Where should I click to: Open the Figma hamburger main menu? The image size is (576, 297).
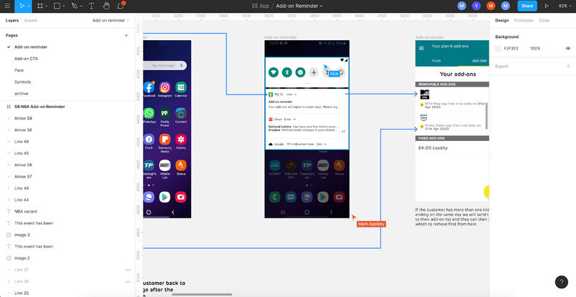click(x=7, y=6)
